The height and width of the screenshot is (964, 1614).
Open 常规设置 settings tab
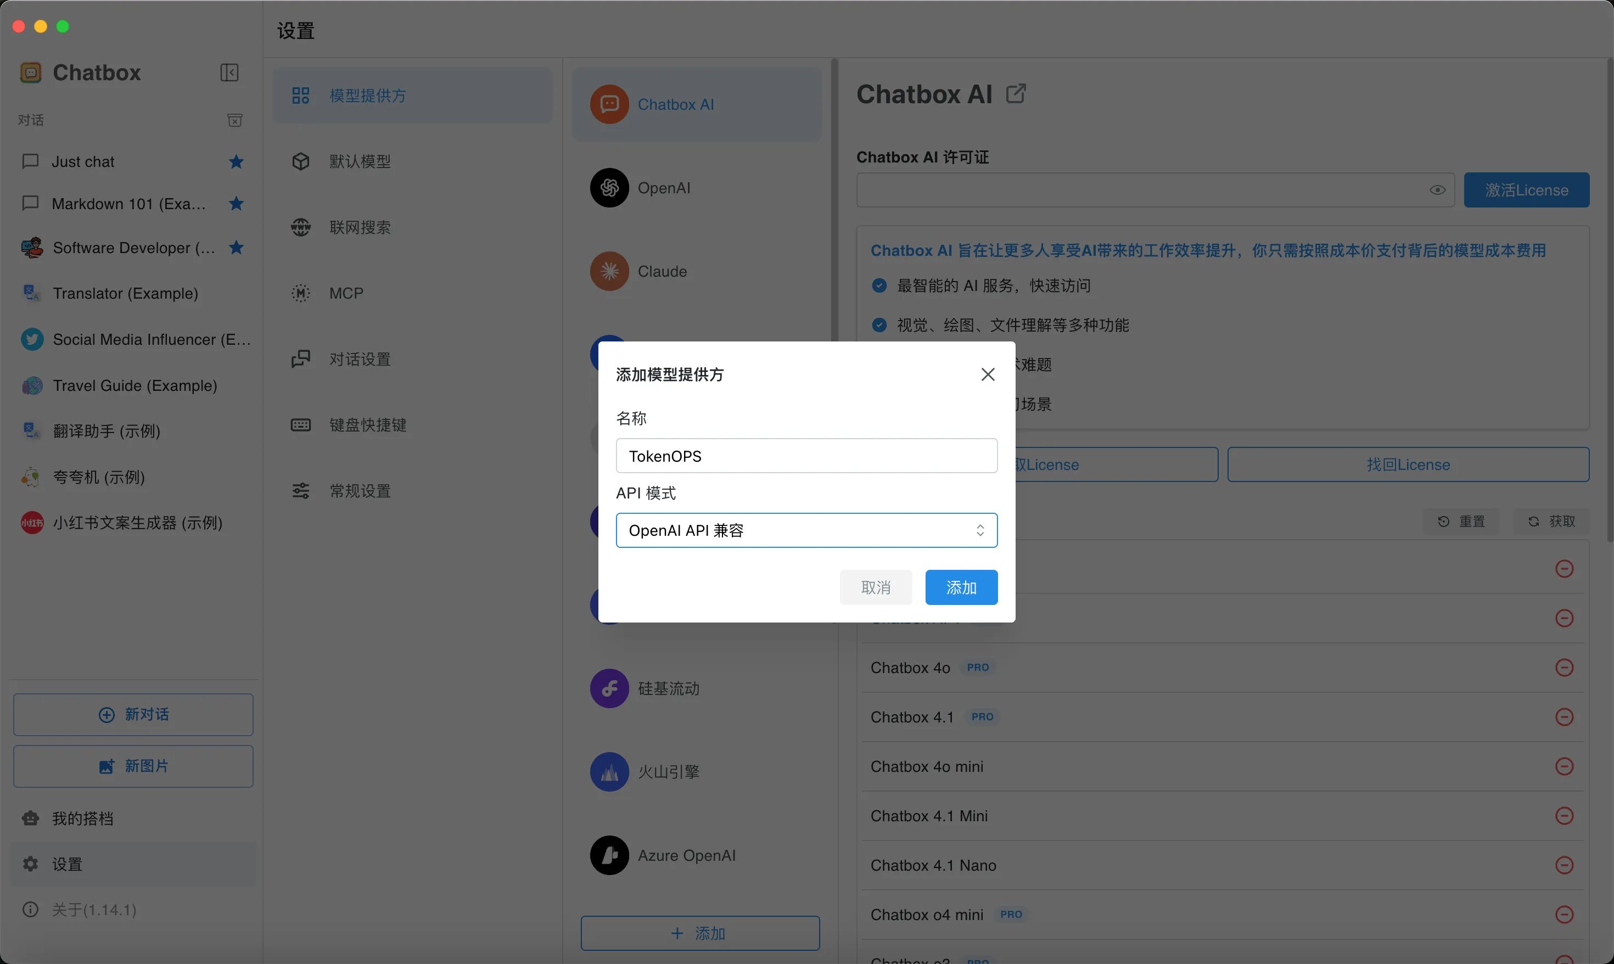412,490
